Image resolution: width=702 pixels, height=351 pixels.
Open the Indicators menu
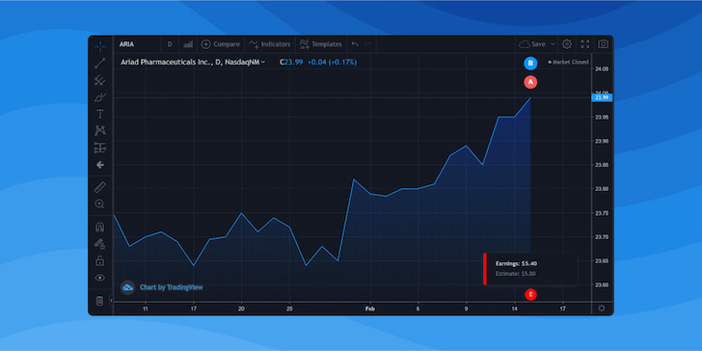[x=270, y=44]
